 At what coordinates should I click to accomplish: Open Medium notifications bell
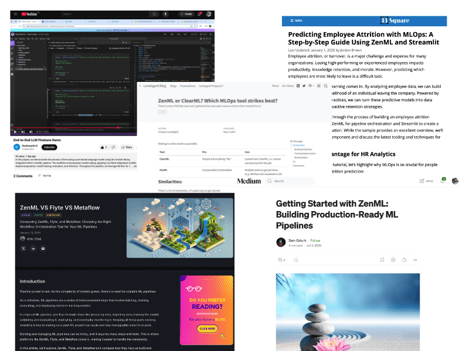pyautogui.click(x=443, y=180)
